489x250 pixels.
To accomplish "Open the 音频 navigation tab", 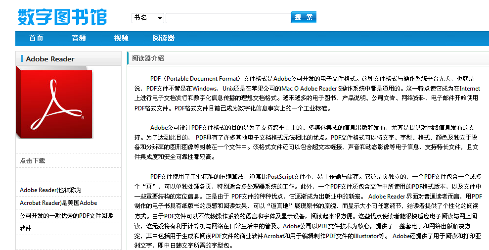I will tap(79, 38).
